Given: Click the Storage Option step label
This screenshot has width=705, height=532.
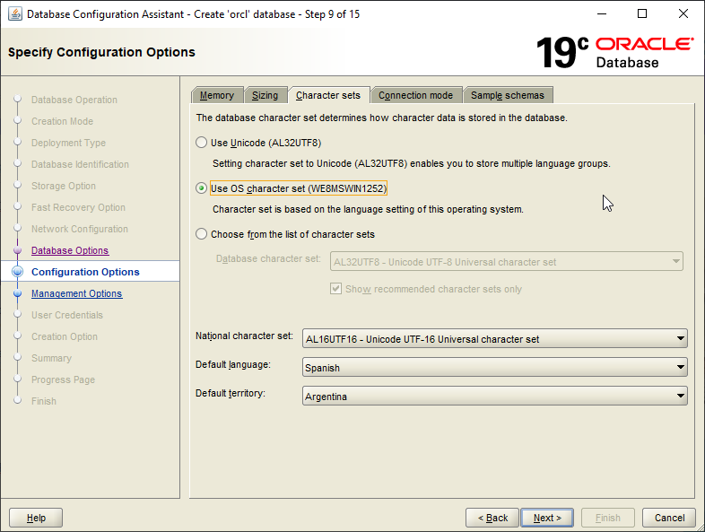Looking at the screenshot, I should [64, 187].
